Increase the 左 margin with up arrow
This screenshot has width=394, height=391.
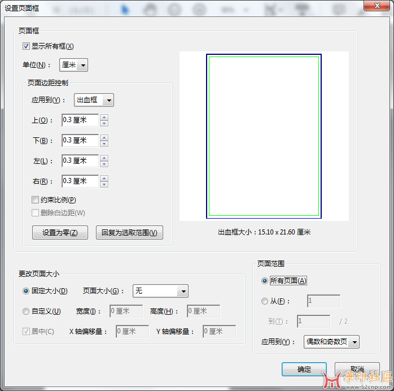coord(104,158)
